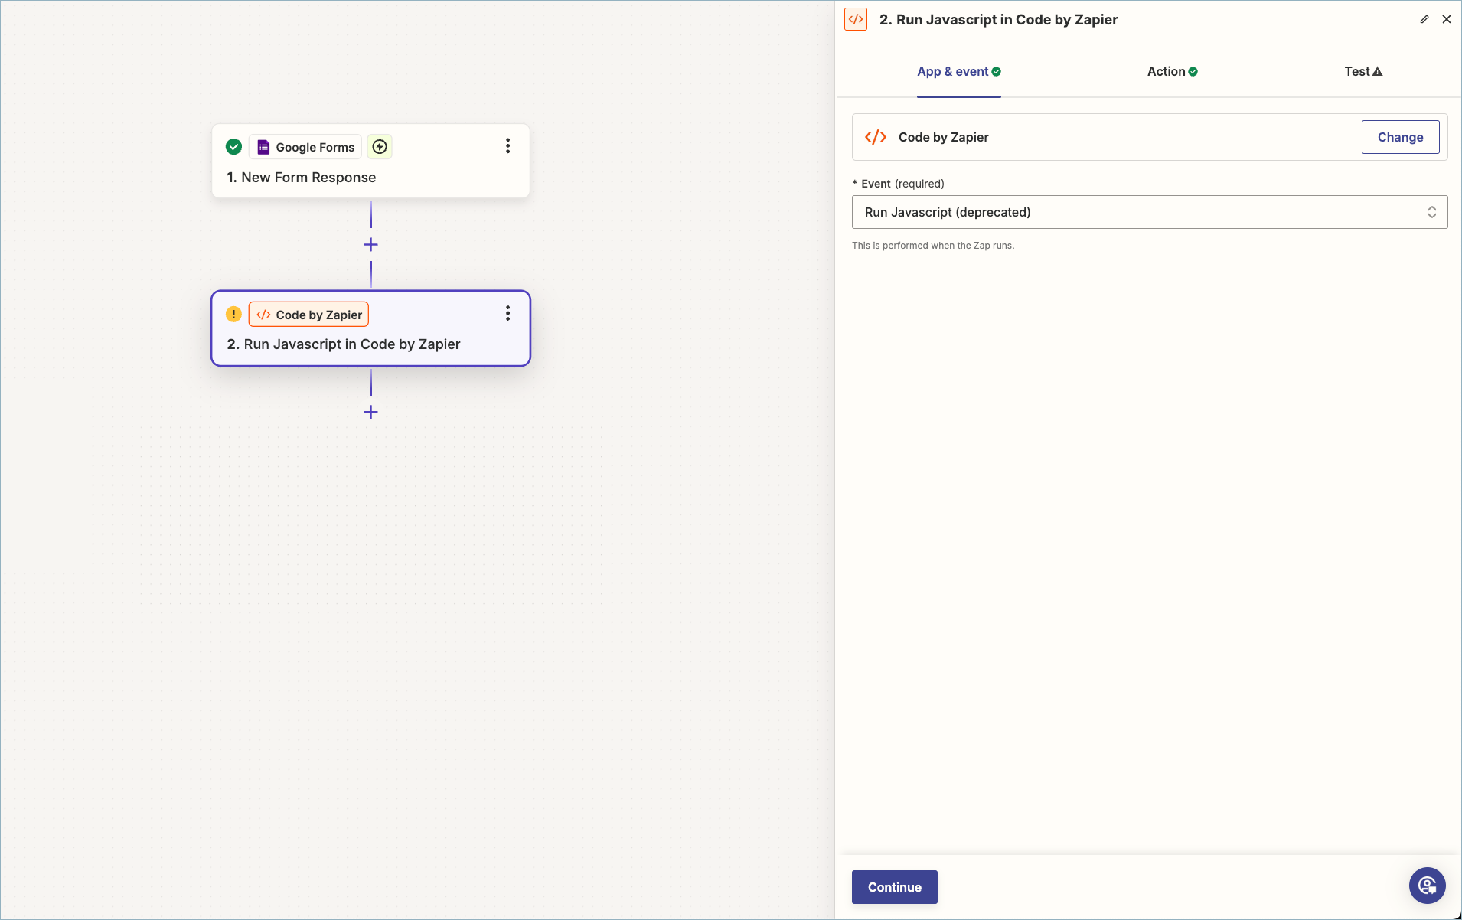Click the Code by Zapier logo in app row
This screenshot has width=1462, height=920.
[876, 137]
